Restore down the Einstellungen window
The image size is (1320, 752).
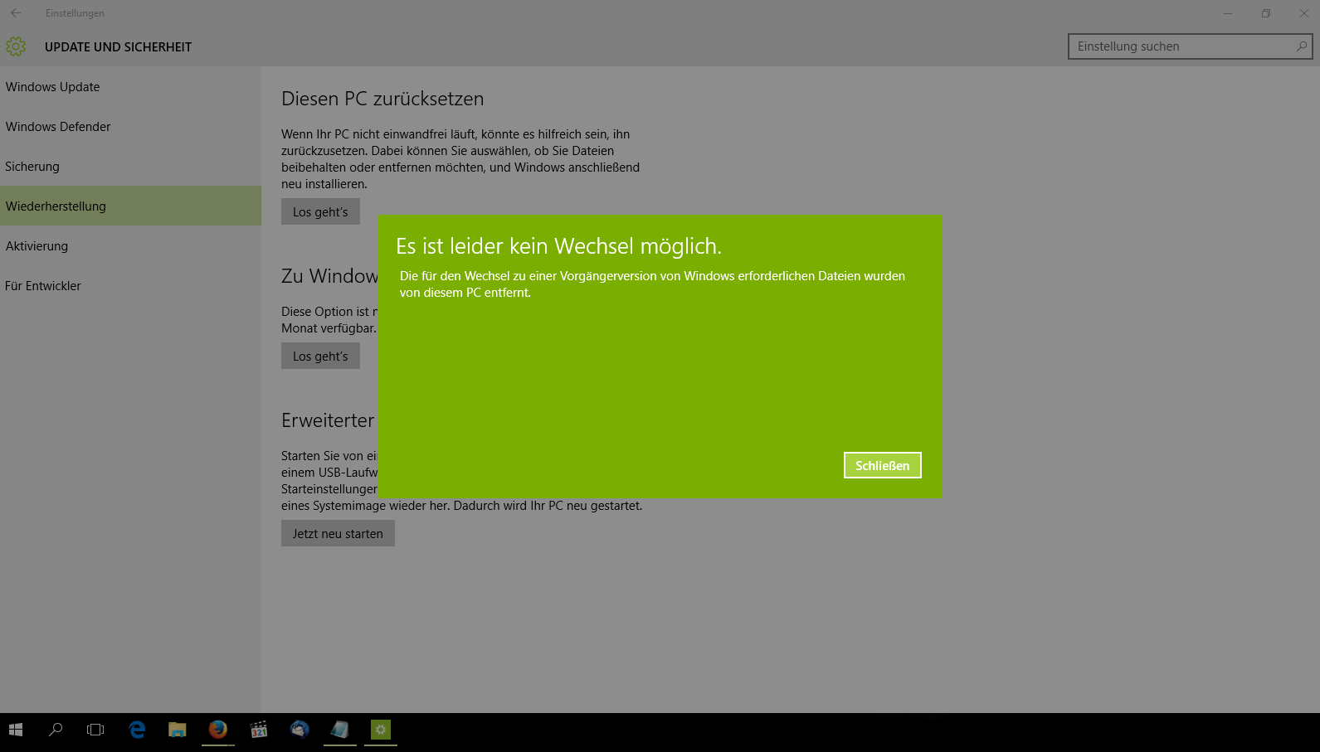point(1266,12)
